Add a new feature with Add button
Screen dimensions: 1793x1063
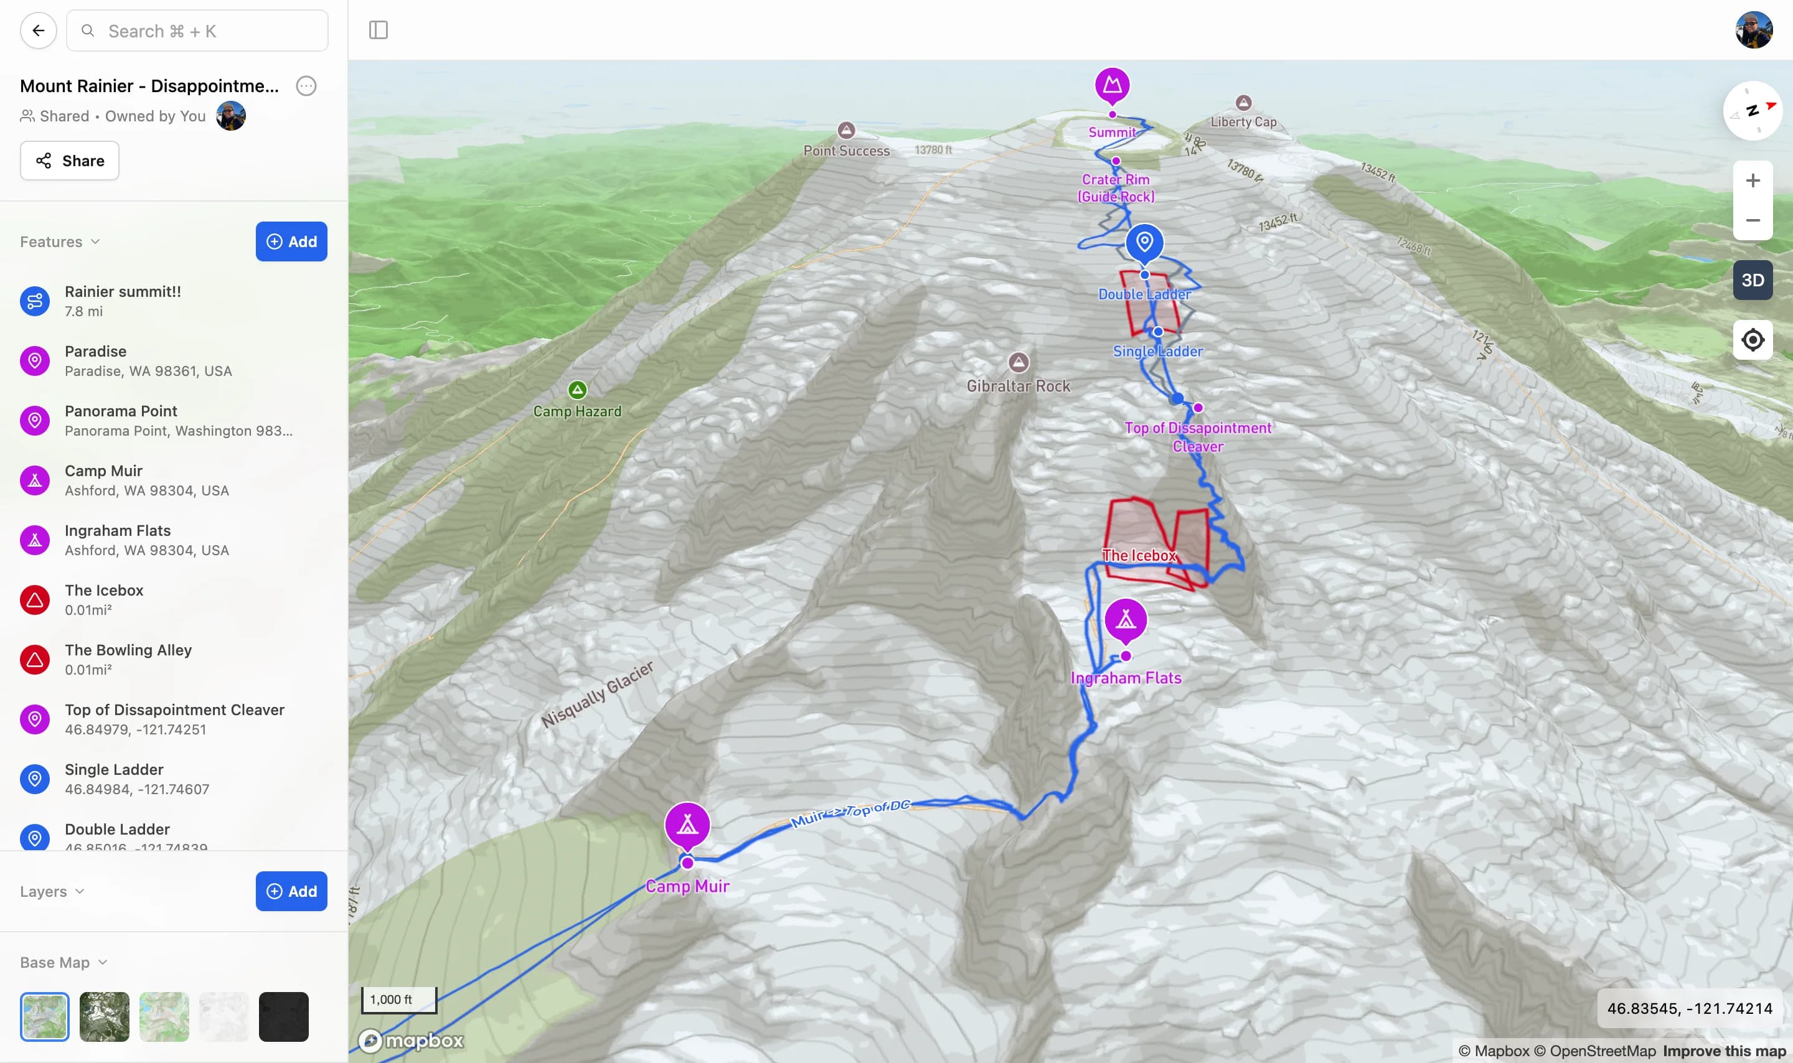coord(291,242)
